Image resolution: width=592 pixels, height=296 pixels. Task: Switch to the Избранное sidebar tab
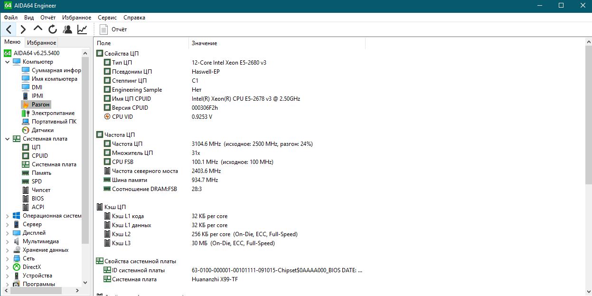click(41, 42)
